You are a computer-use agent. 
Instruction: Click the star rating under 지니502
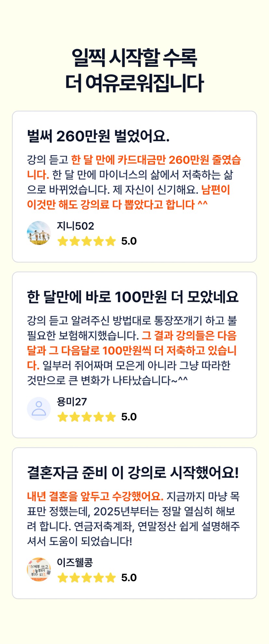87,241
